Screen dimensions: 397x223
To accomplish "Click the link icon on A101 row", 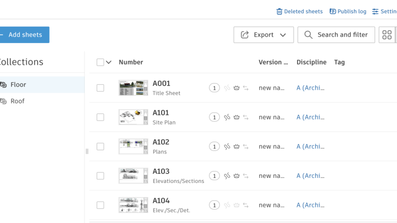I will (x=227, y=117).
